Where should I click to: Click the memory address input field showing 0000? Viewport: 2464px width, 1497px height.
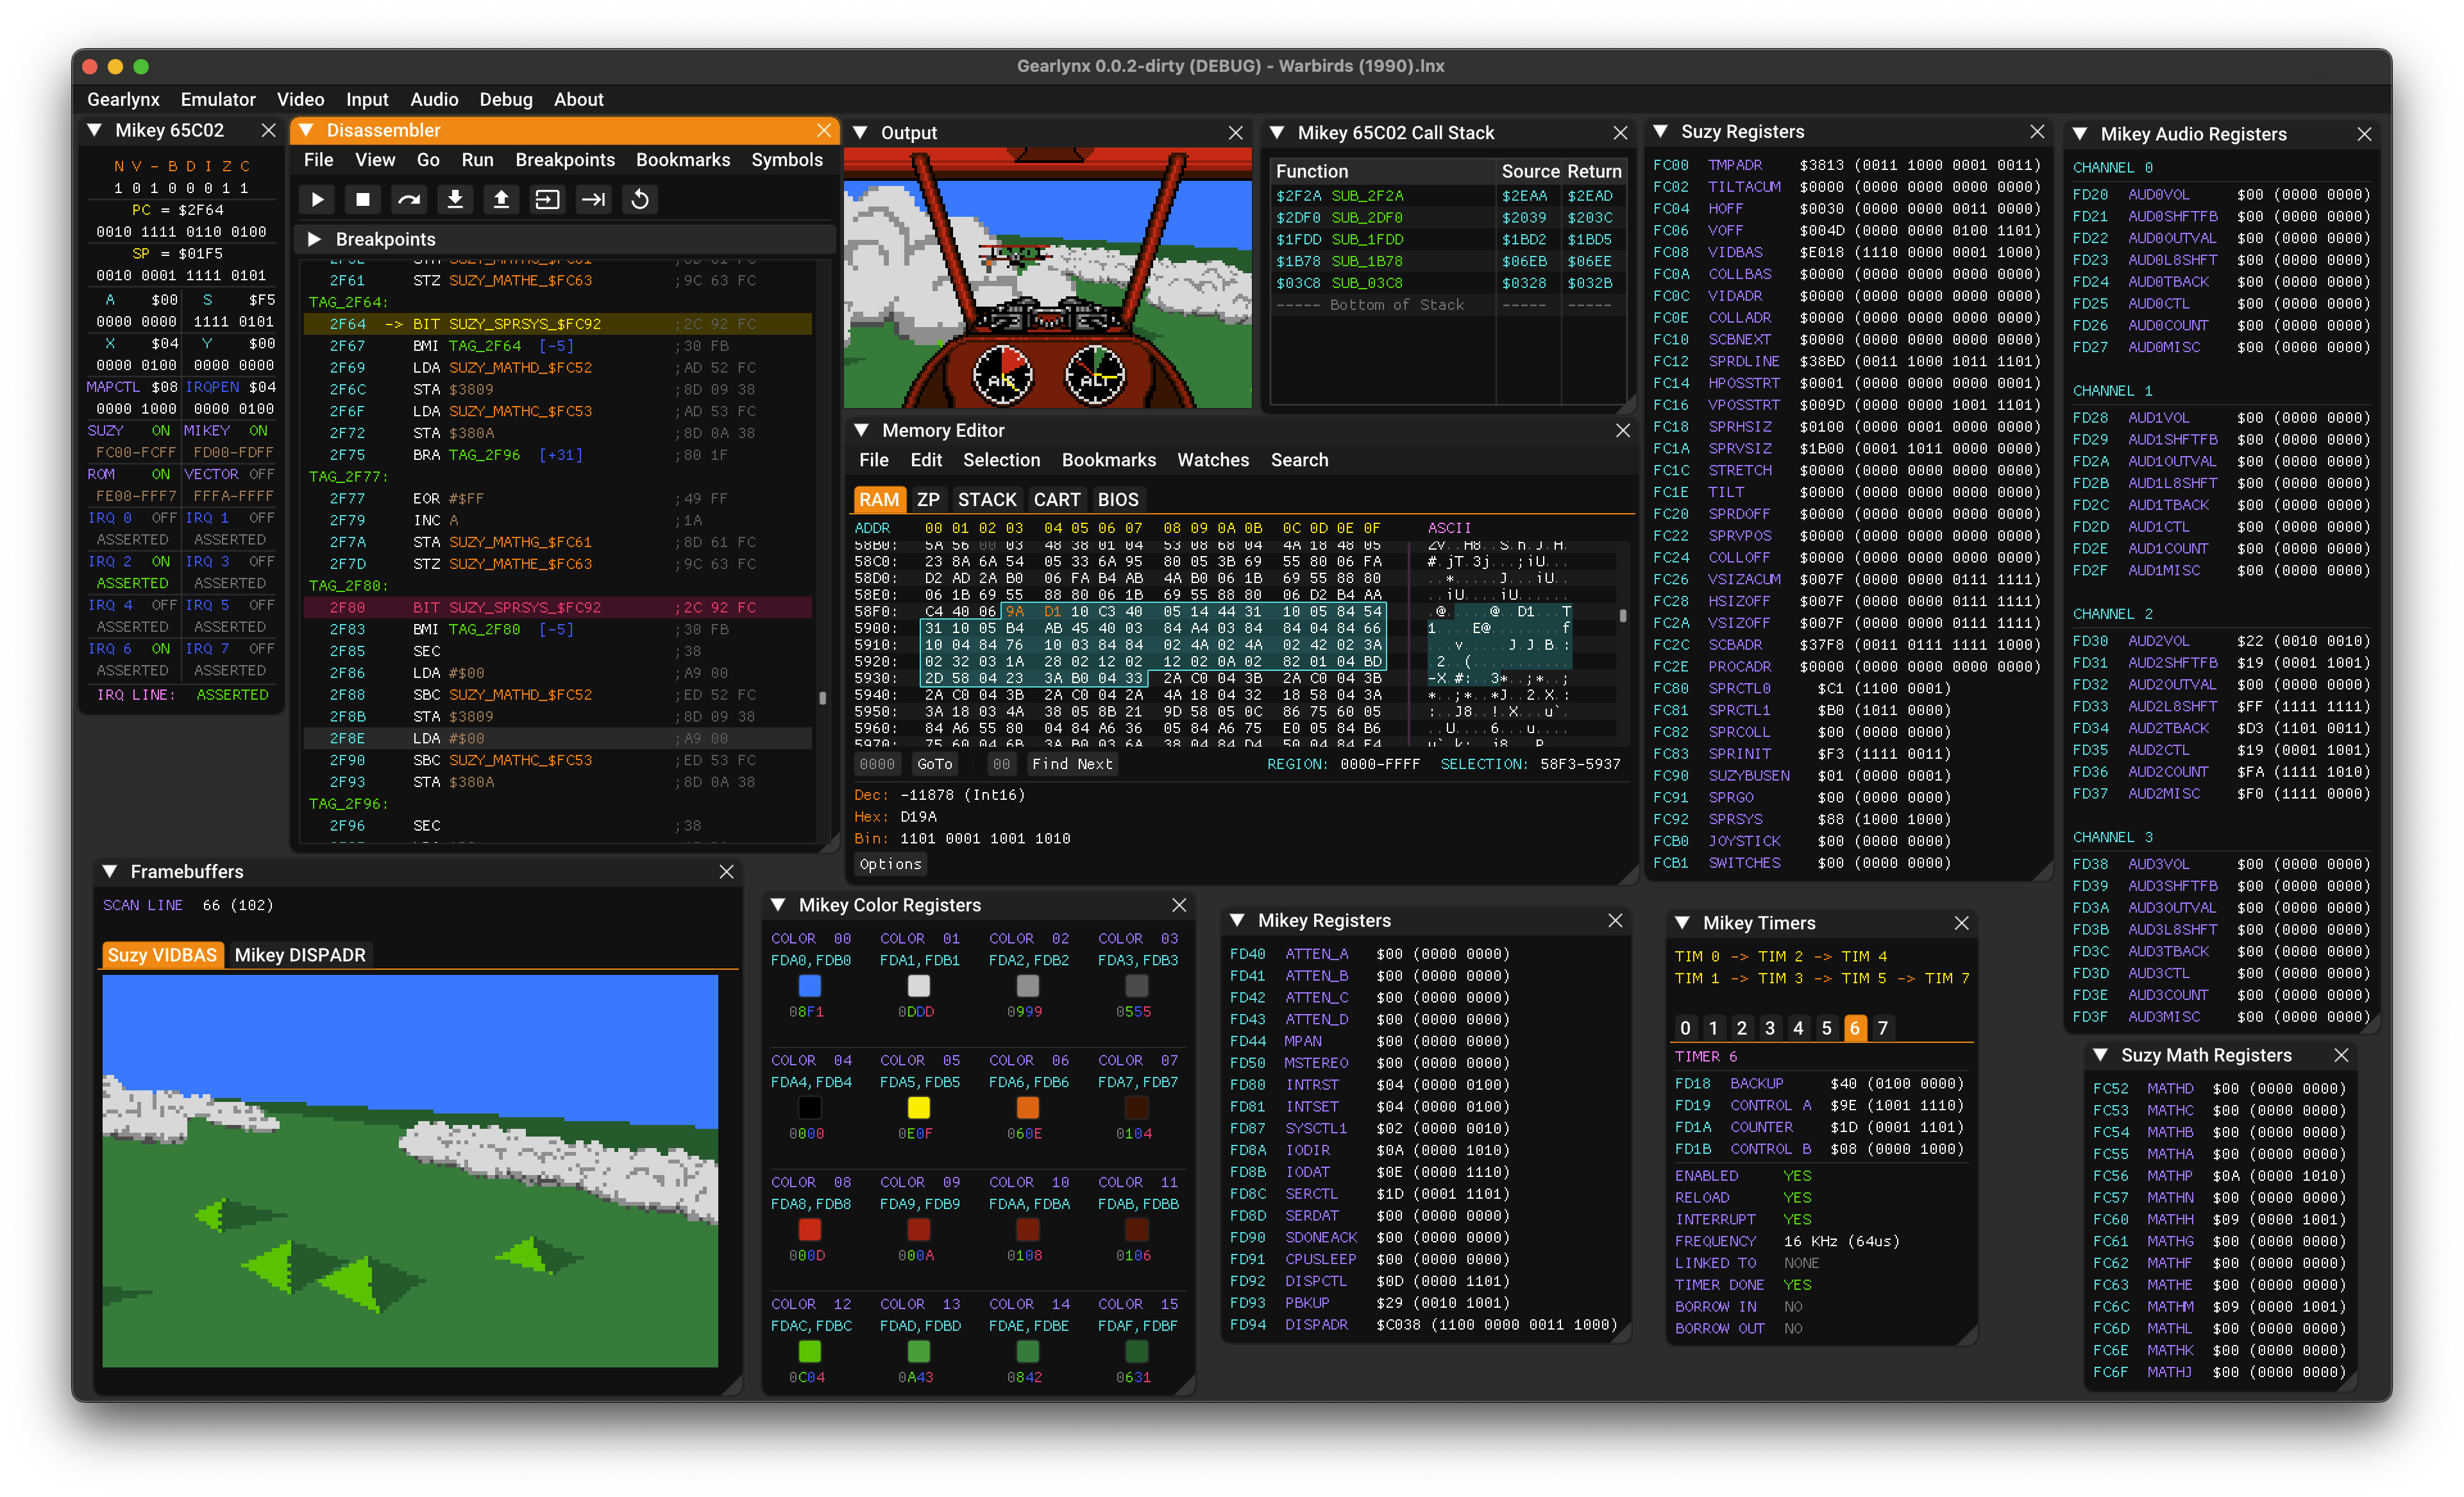coord(877,764)
